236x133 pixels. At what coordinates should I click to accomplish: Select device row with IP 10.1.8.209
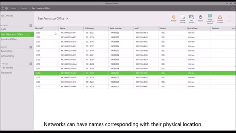pos(135,69)
